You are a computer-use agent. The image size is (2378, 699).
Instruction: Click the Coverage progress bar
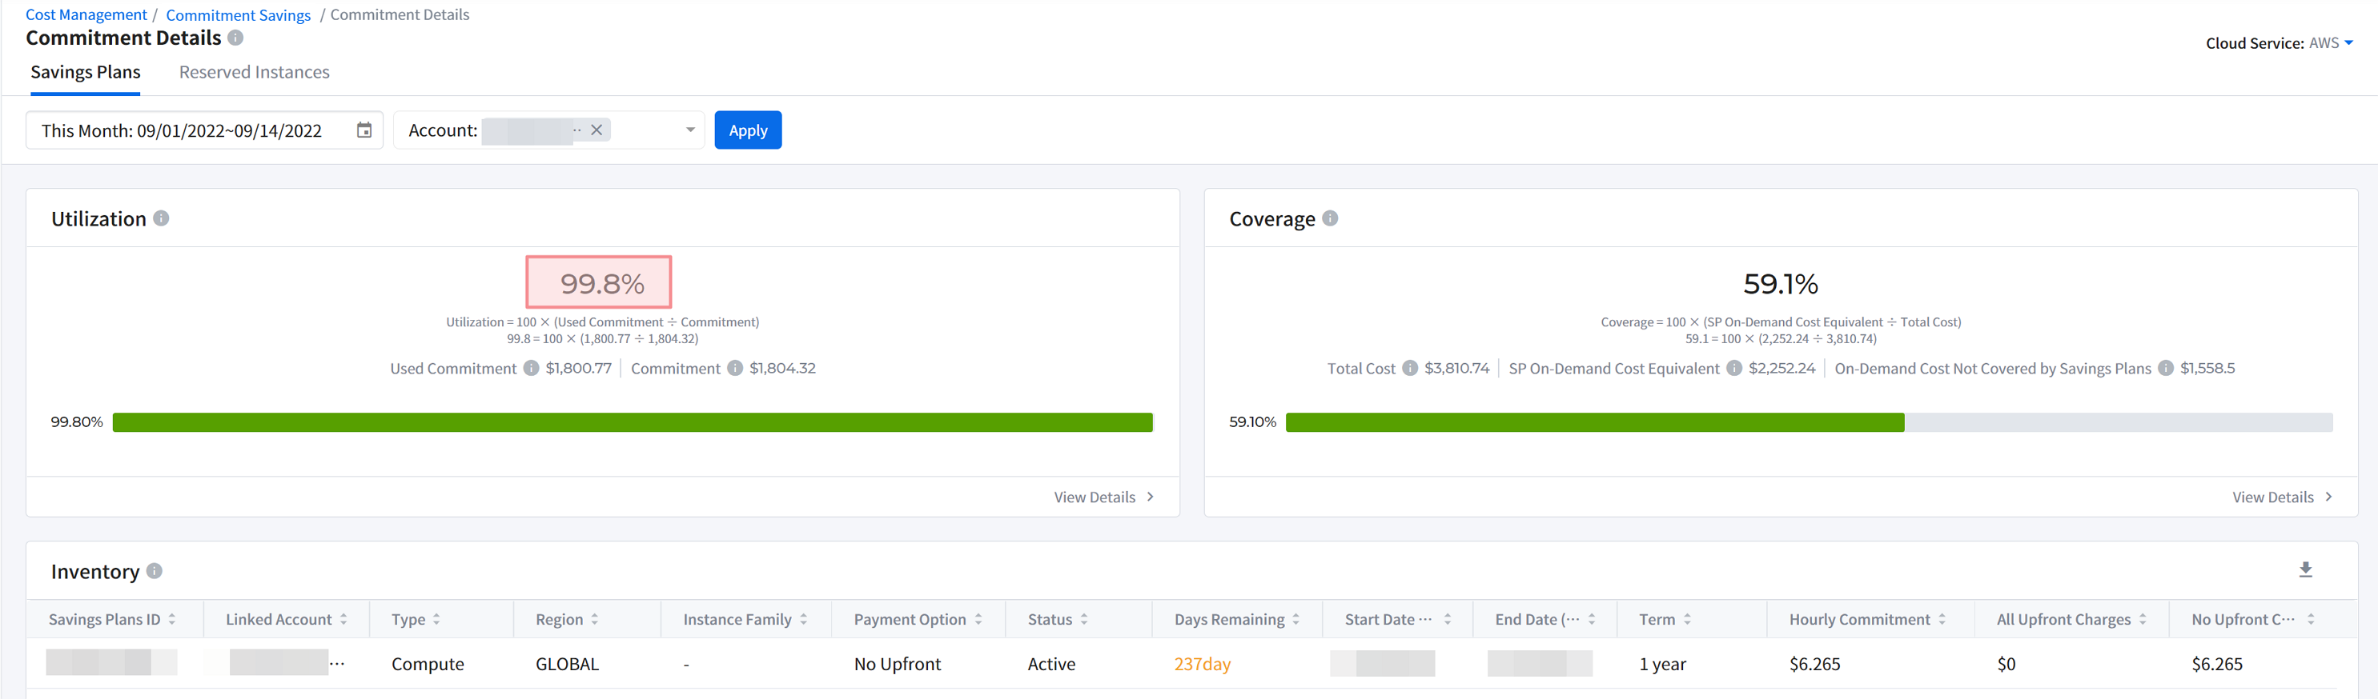tap(1807, 422)
